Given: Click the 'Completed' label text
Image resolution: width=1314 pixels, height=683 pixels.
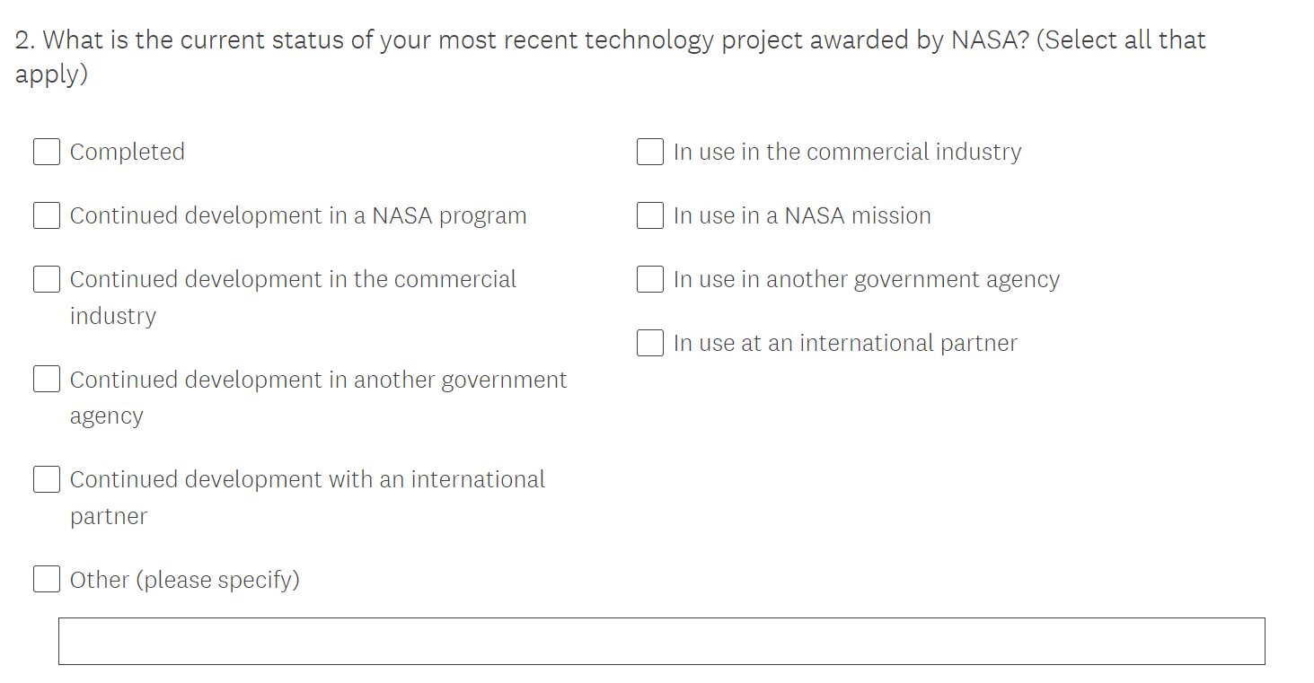Looking at the screenshot, I should pos(128,152).
